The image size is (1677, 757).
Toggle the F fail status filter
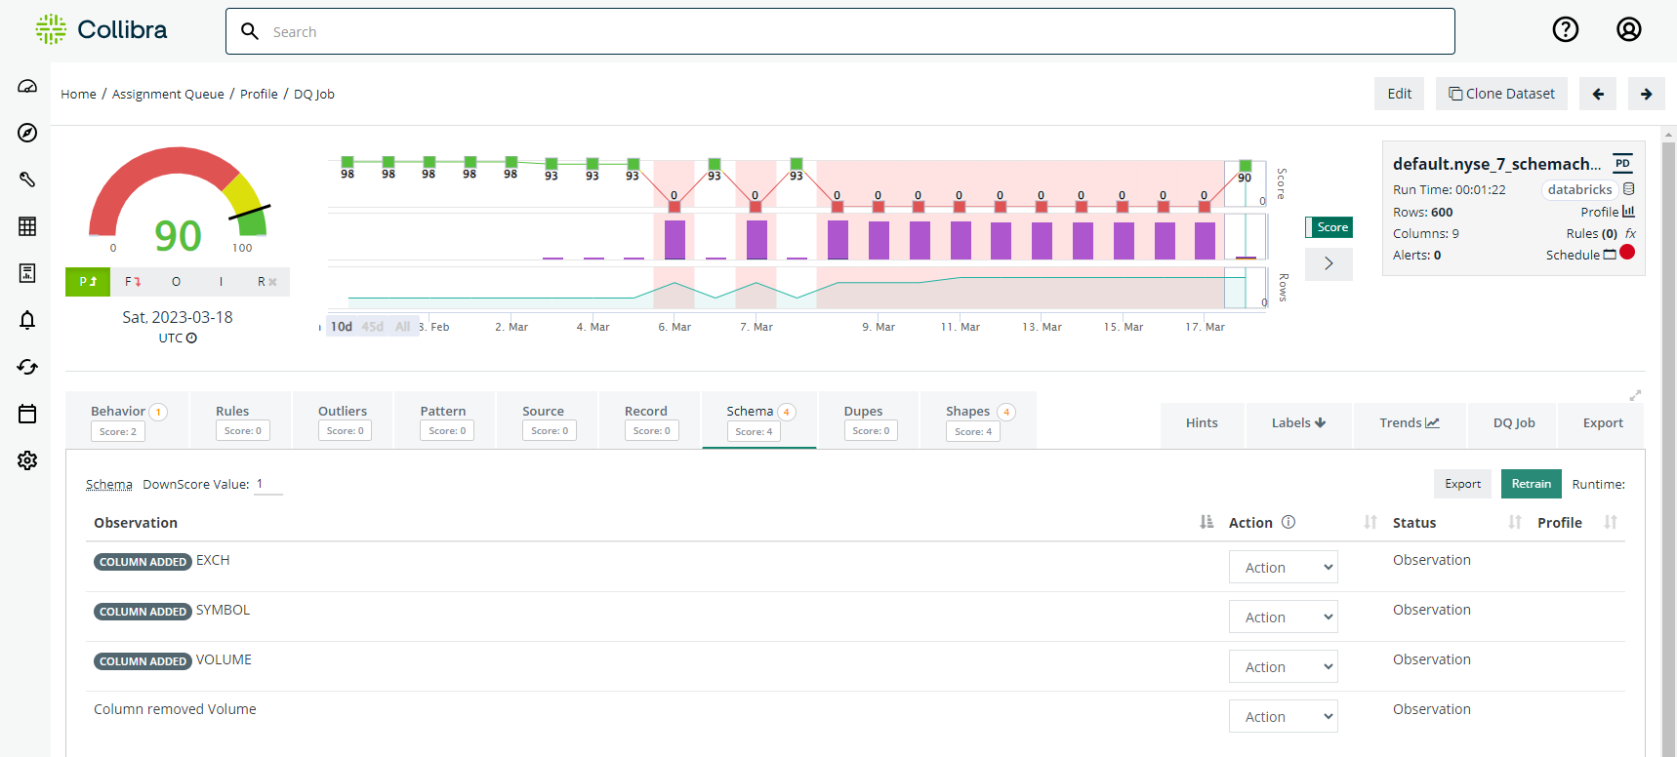tap(133, 281)
